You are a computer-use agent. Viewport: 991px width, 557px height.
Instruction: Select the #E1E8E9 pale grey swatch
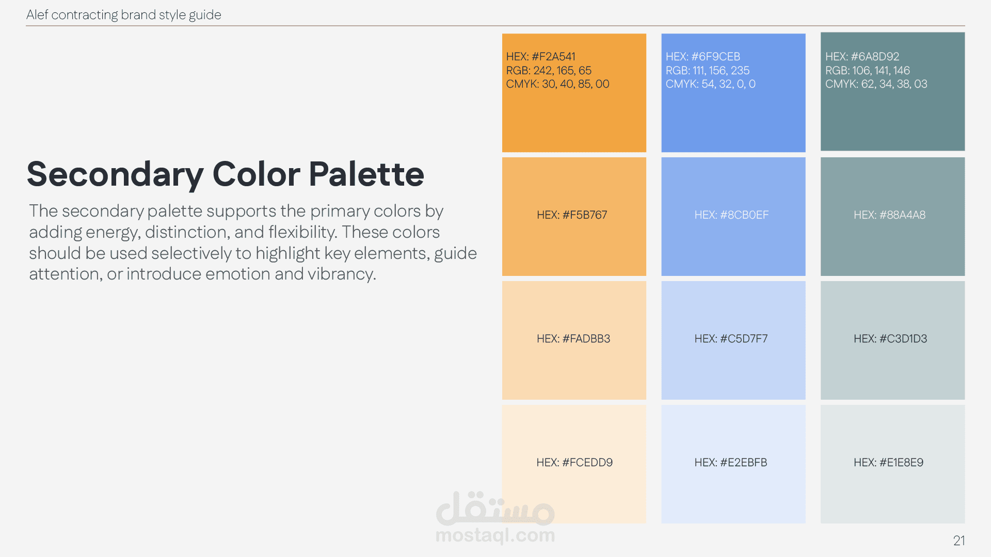tap(892, 485)
